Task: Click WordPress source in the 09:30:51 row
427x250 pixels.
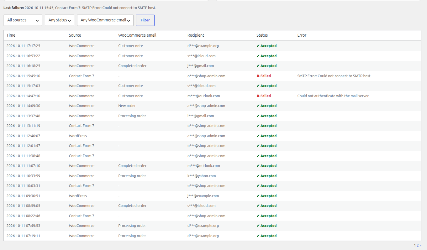Action: pyautogui.click(x=78, y=196)
